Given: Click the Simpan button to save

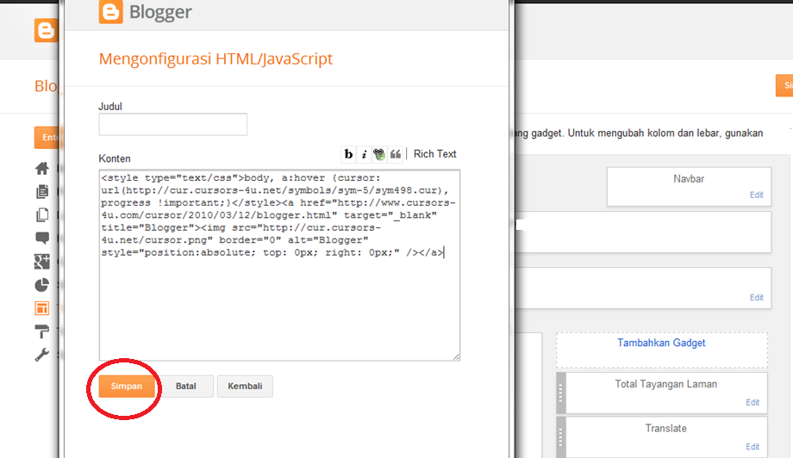Looking at the screenshot, I should coord(127,387).
